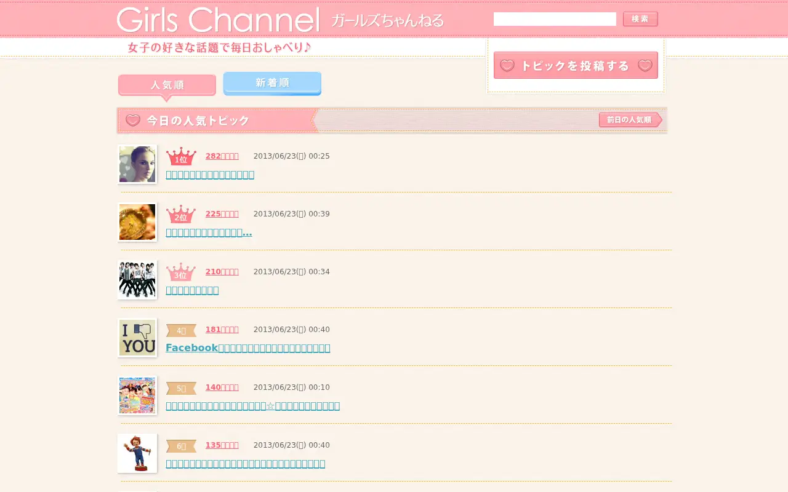Open the colorful collage thumbnail of rank 5

(137, 395)
